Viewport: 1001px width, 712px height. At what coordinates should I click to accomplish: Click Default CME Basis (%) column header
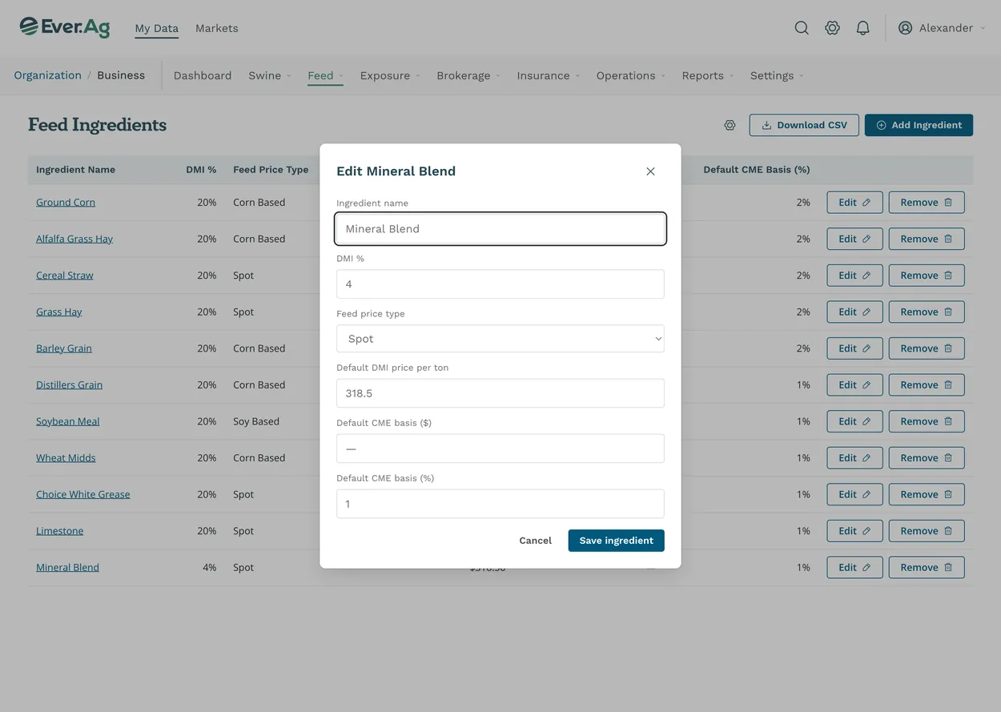[757, 170]
